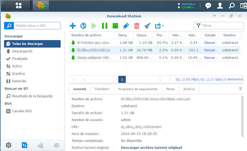This screenshot has height=151, width=247.
Task: Sort by the Tama... size column
Action: click(124, 35)
